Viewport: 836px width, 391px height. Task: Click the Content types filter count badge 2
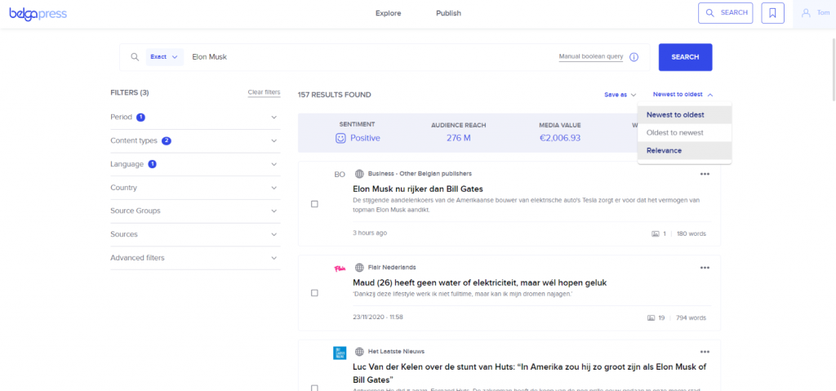pyautogui.click(x=167, y=141)
